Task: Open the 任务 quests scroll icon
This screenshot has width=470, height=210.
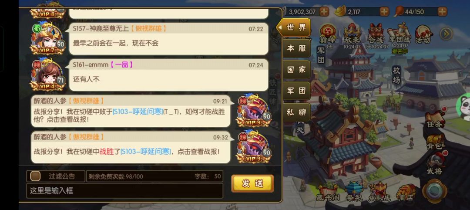Action: pyautogui.click(x=435, y=119)
